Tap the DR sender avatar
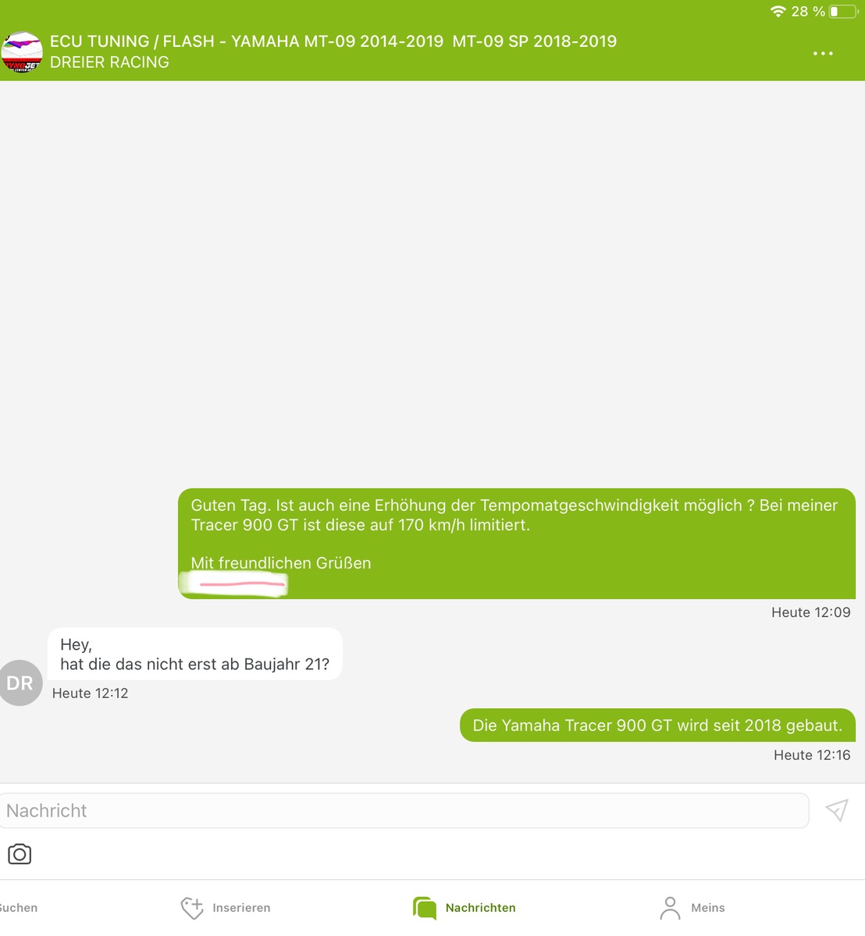Screen dimensions: 865x936 20,683
